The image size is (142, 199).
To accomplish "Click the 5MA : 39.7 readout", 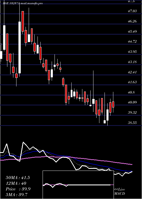I will [16, 194].
